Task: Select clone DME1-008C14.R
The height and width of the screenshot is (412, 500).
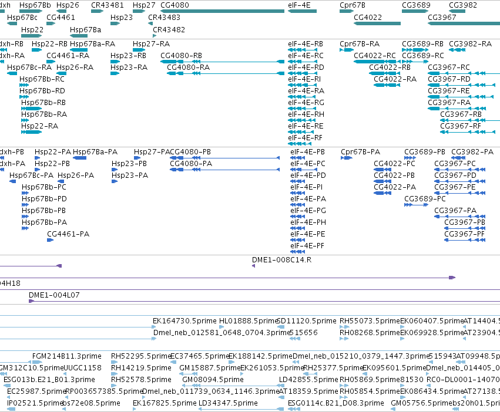Action: pos(282,259)
